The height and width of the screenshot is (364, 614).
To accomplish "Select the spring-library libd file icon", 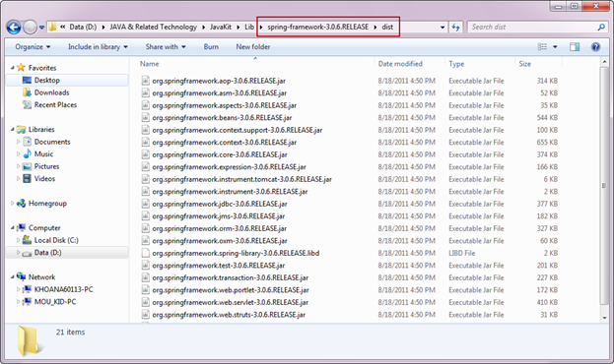I will (x=145, y=253).
